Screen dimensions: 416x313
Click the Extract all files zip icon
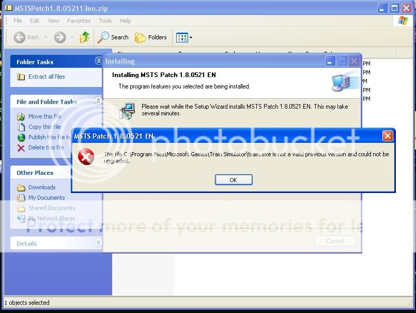click(21, 77)
